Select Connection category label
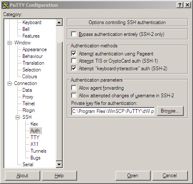The width and height of the screenshot is (193, 184). tap(25, 83)
